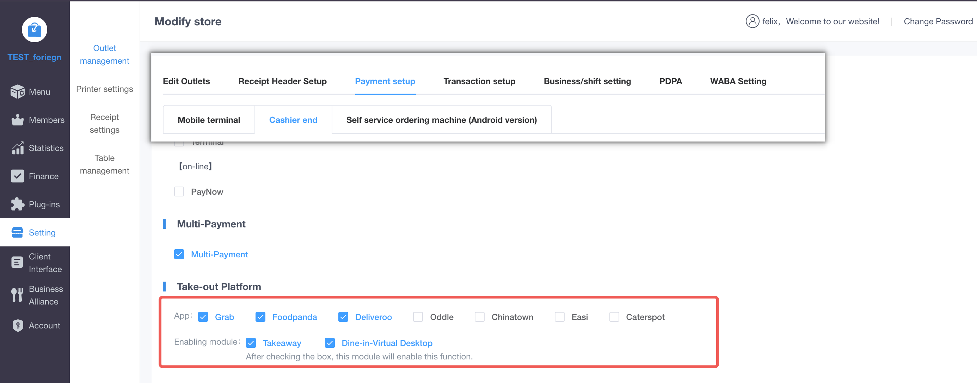Click the TEST_foriegn store logo icon

[x=34, y=30]
